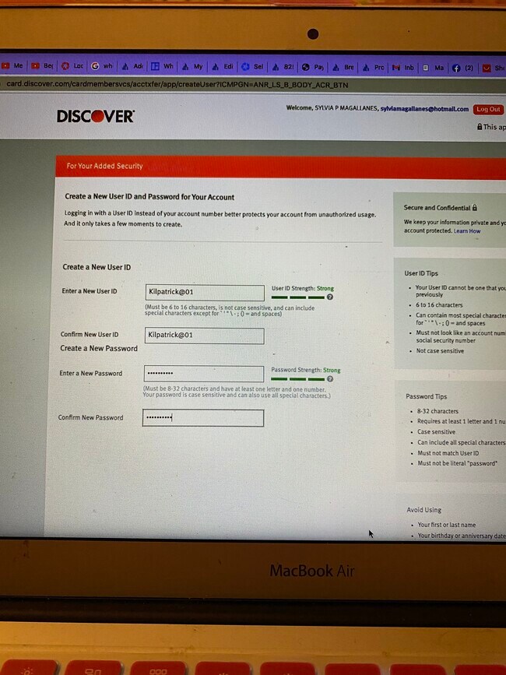Focus the 'Enter a New Password' field

click(203, 374)
